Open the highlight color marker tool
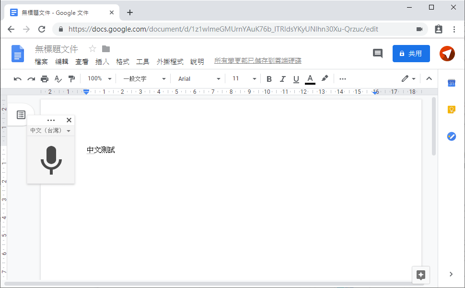Viewport: 465px width, 288px height. [x=325, y=78]
